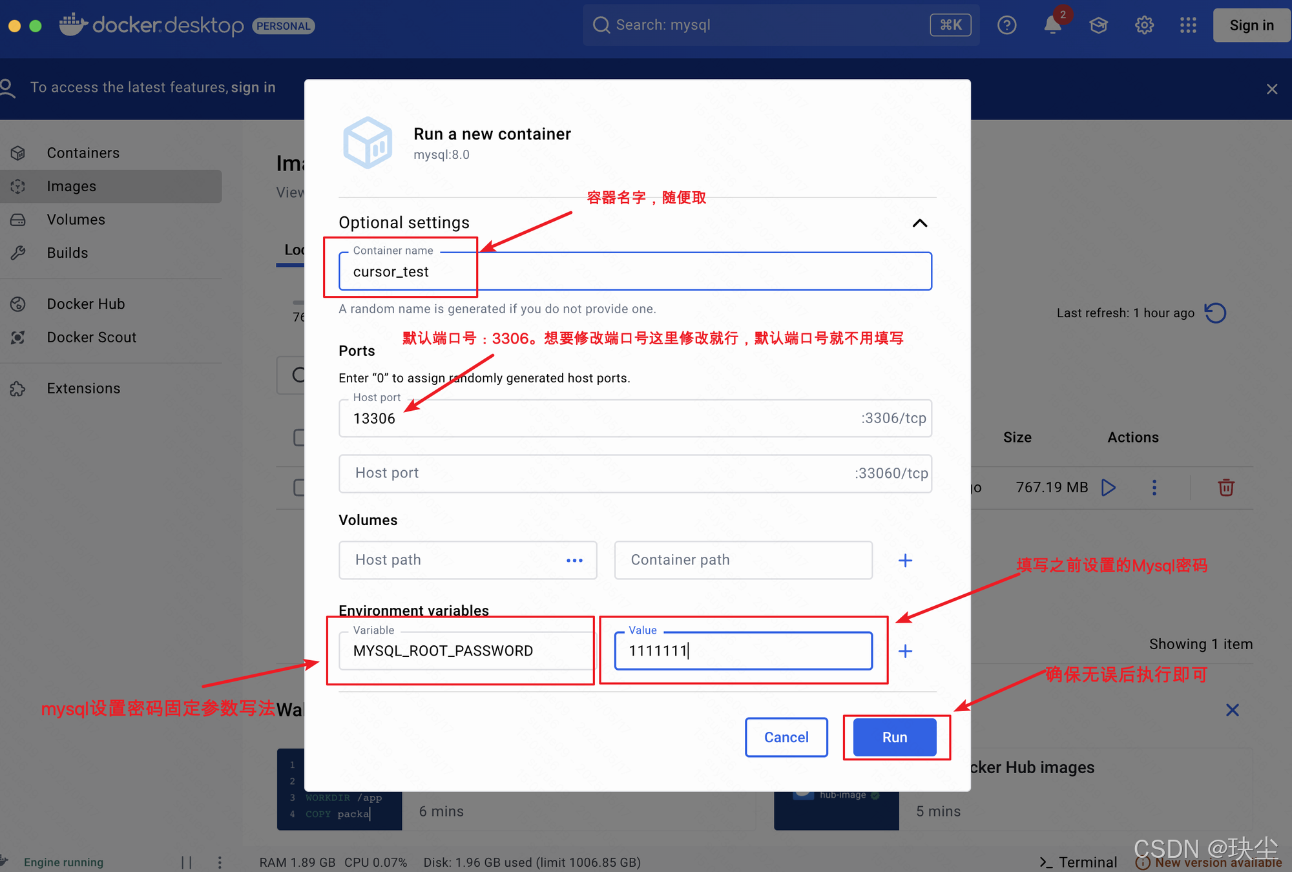Image resolution: width=1292 pixels, height=872 pixels.
Task: Run image using the blue play icon
Action: (1109, 488)
